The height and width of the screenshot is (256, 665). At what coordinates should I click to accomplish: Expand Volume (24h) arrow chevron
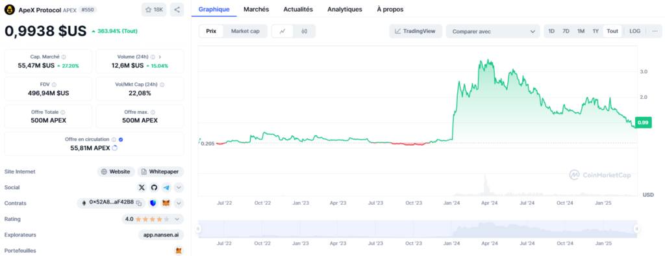160,57
